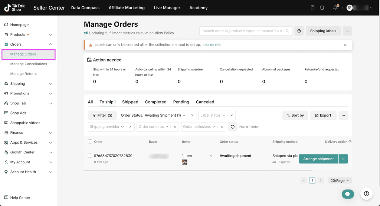Click the help question mark beside search
Screen dimensions: 380x206
coord(299,31)
